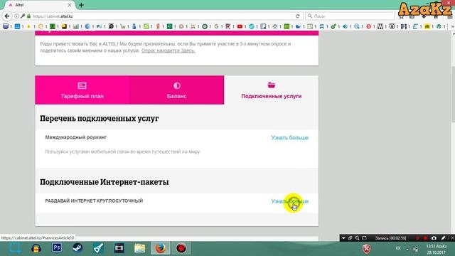Click the padlock site security icon

[28, 16]
